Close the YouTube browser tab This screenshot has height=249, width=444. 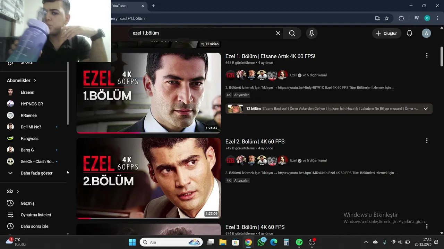[x=143, y=6]
